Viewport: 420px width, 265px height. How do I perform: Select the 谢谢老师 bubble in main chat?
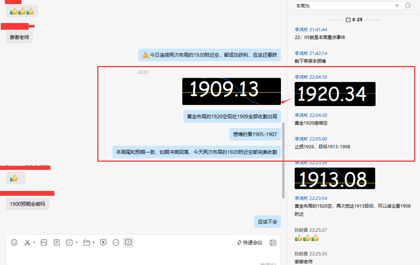coord(19,37)
